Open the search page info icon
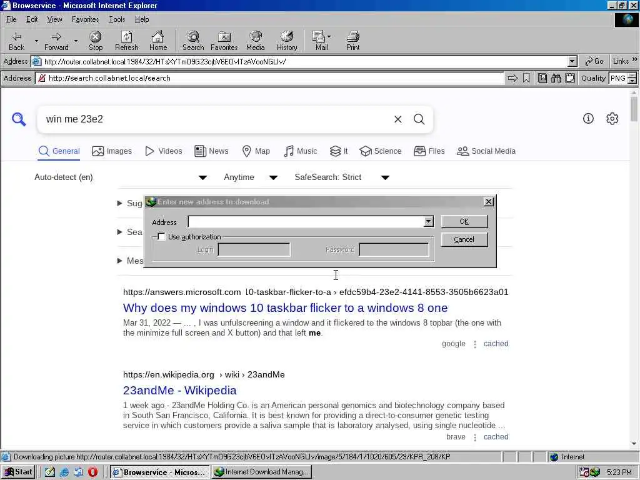Screen dimensions: 640x480 pyautogui.click(x=588, y=118)
